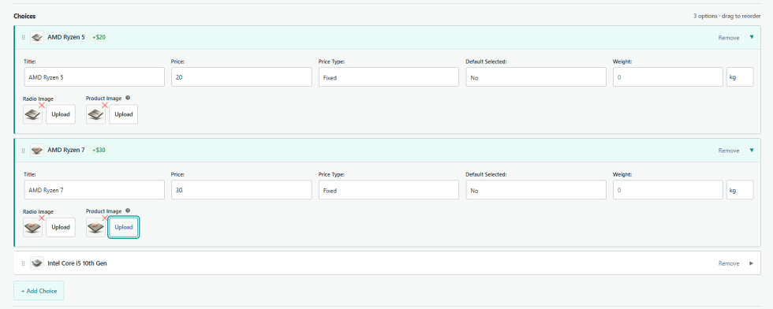Click the AMD Ryzen 7 header thumbnail

tap(36, 151)
